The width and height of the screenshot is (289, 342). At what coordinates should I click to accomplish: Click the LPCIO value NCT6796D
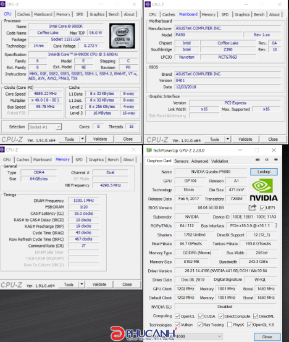coord(228,57)
